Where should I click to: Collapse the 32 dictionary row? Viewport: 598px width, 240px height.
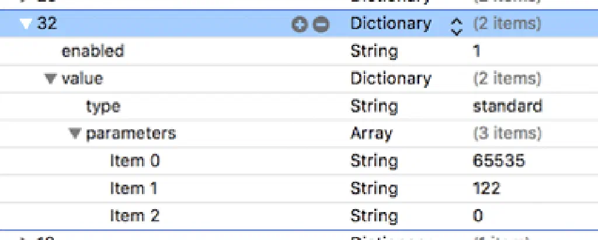(x=25, y=24)
